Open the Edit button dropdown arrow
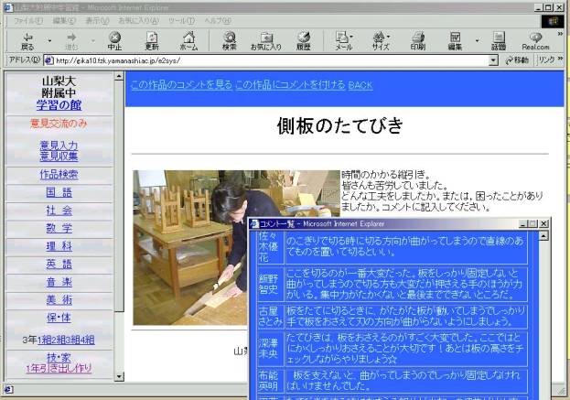 click(x=477, y=40)
